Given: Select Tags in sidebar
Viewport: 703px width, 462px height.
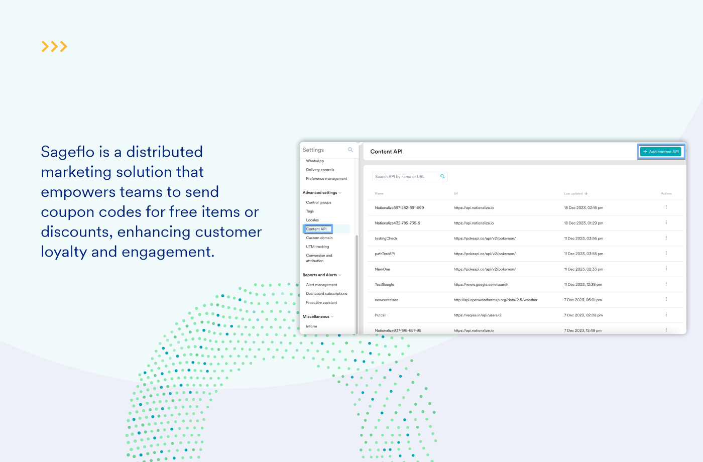Looking at the screenshot, I should click(310, 211).
